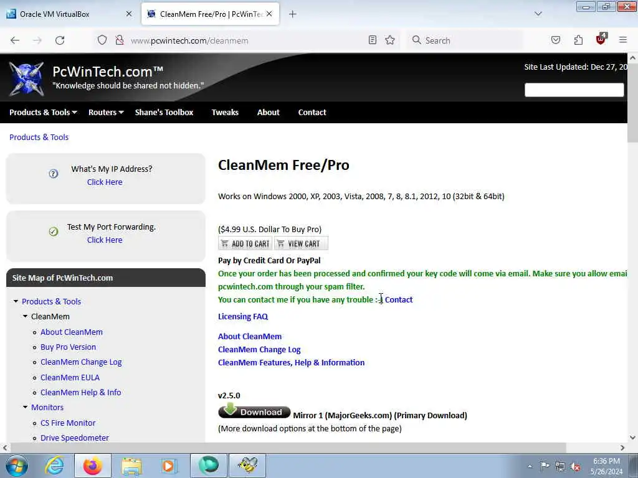The height and width of the screenshot is (478, 638).
Task: Click the PcWinTech globe logo
Action: 26,78
